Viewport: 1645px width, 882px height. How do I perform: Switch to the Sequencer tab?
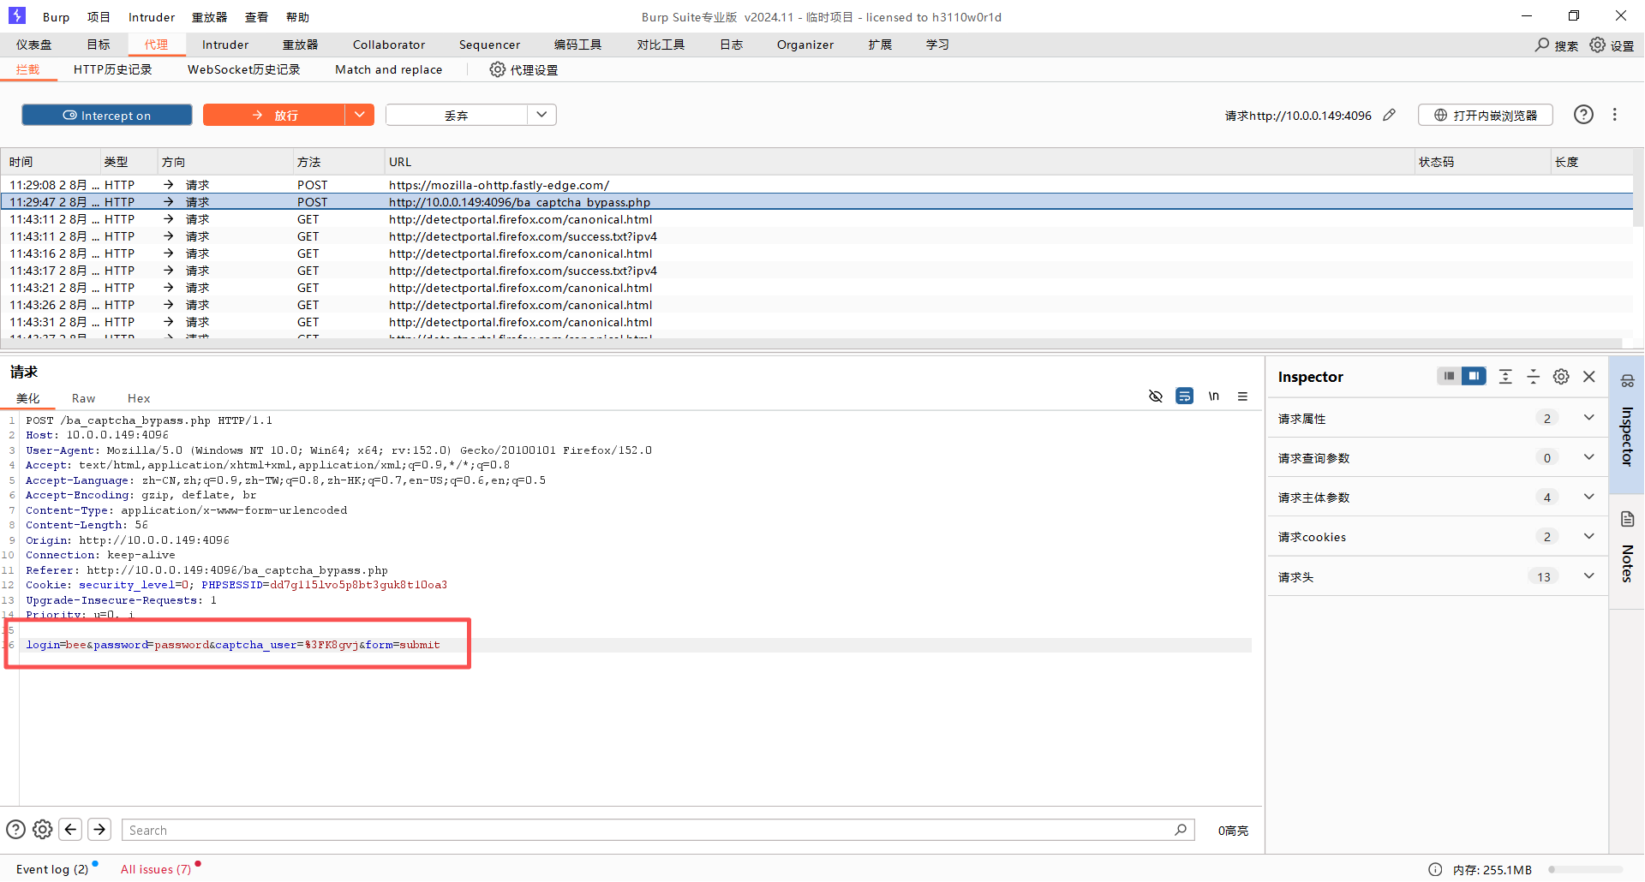click(489, 45)
